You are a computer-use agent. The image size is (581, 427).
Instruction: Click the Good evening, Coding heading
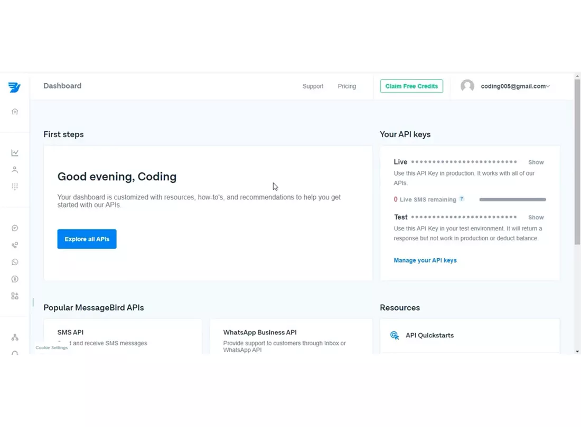click(117, 177)
